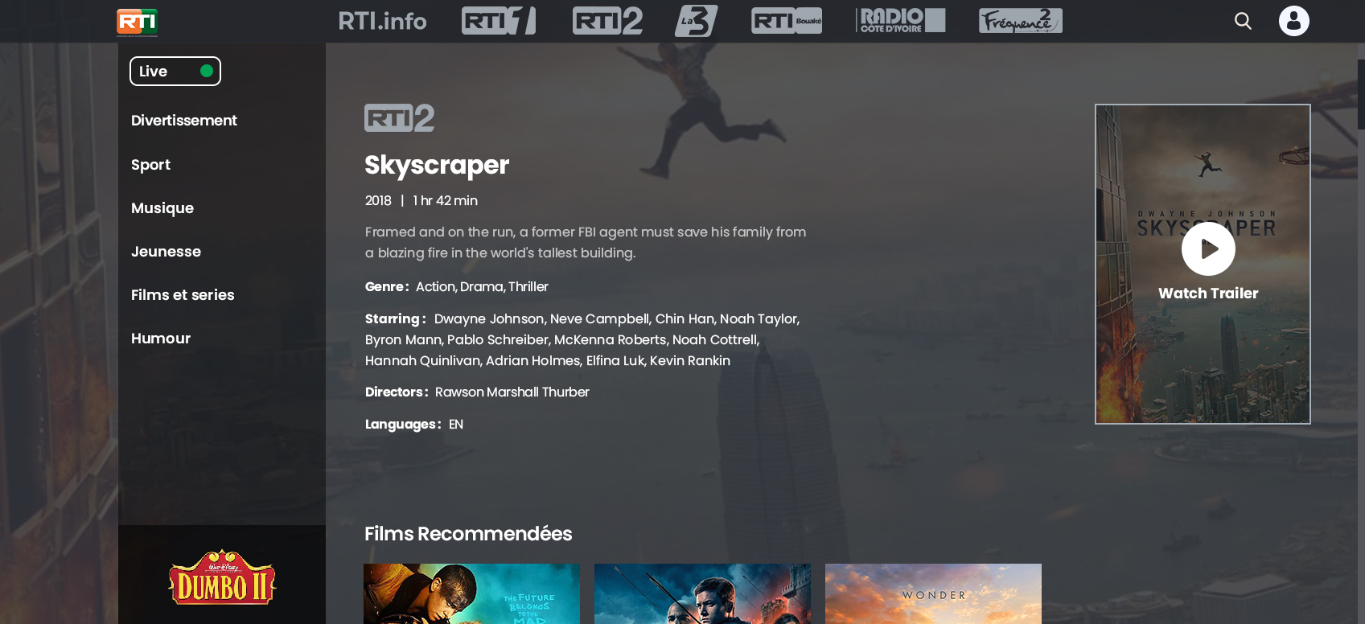Open the Humour category
The image size is (1365, 624).
pos(161,339)
